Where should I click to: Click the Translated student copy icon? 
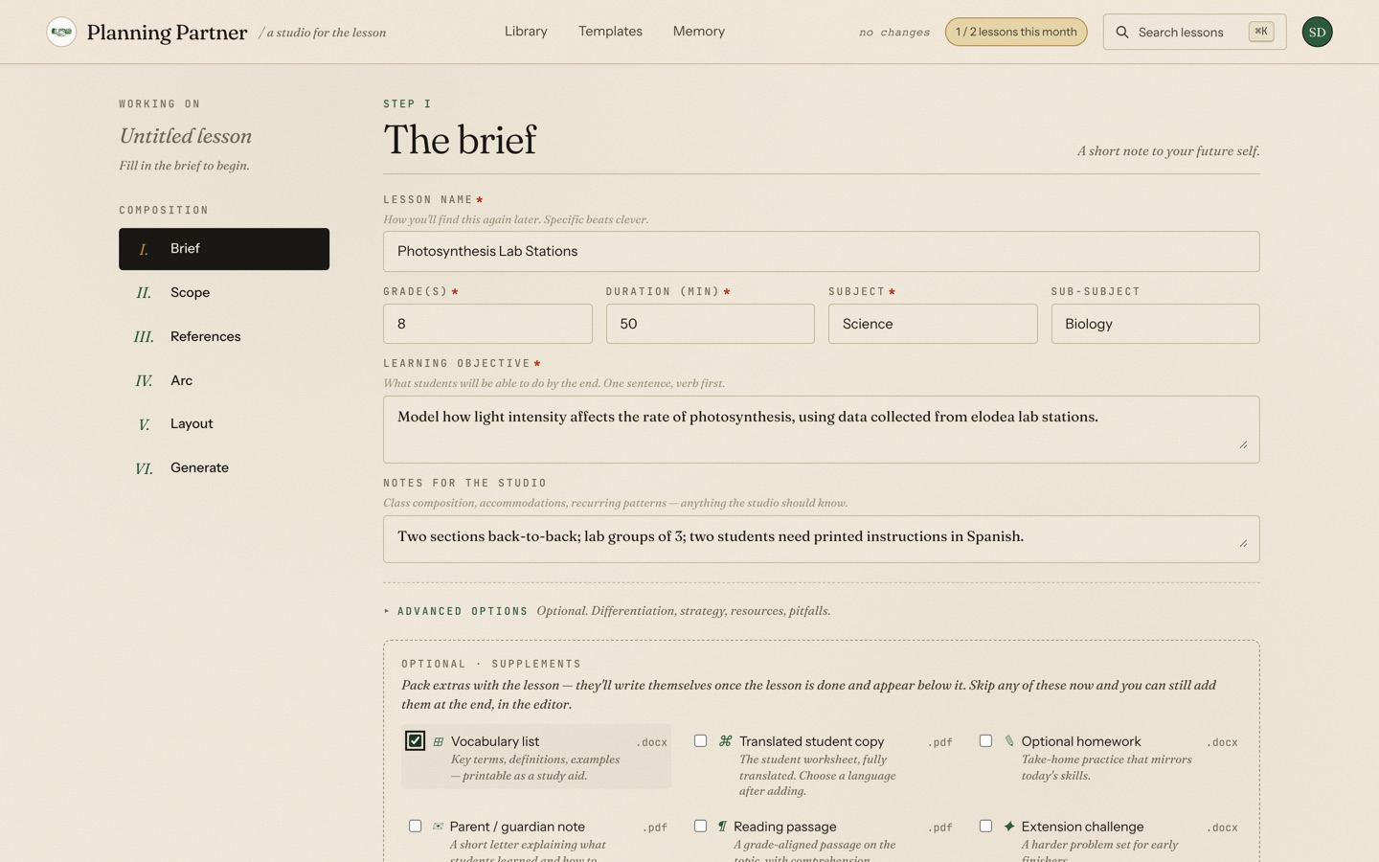click(x=725, y=741)
